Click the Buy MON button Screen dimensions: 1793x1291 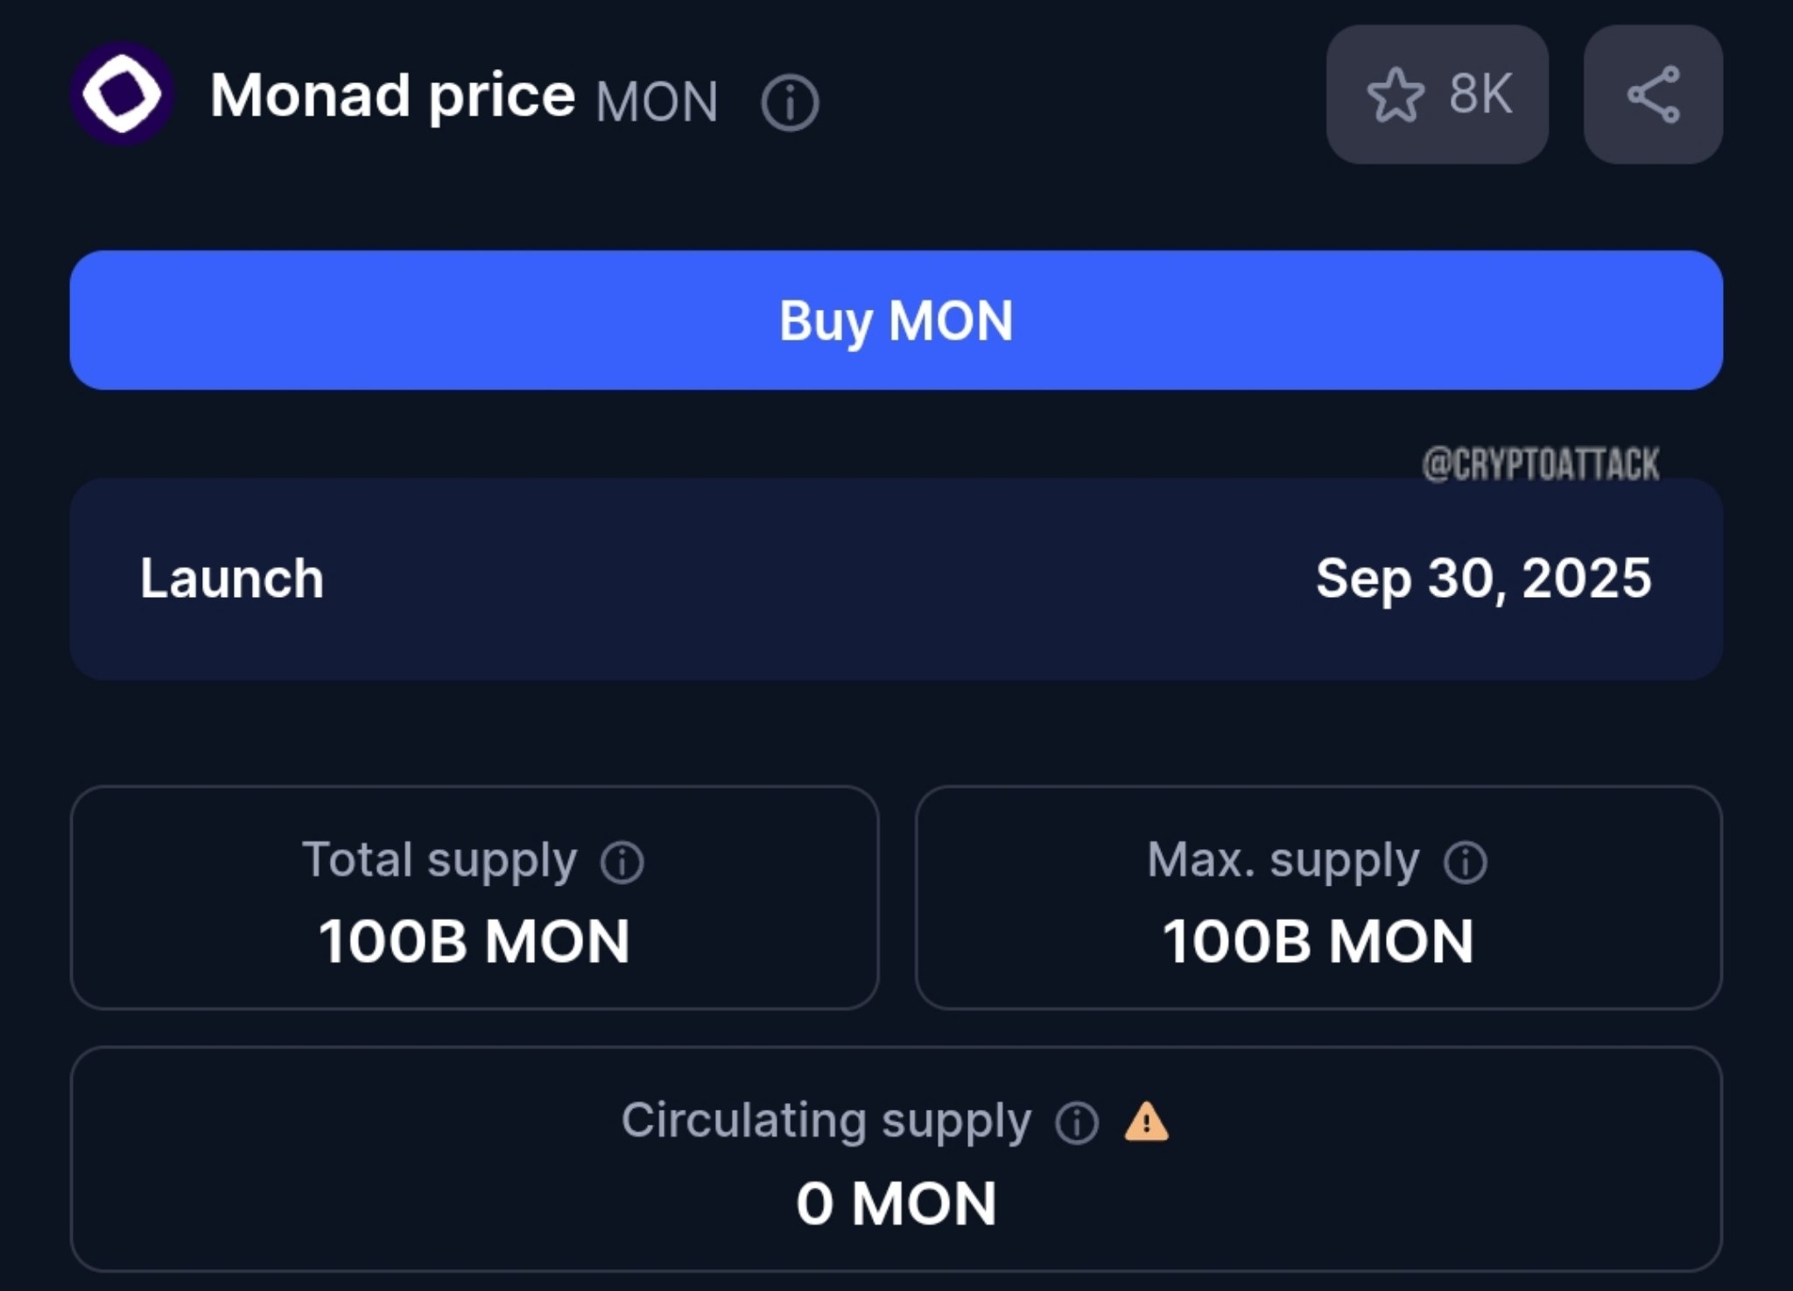pos(896,320)
